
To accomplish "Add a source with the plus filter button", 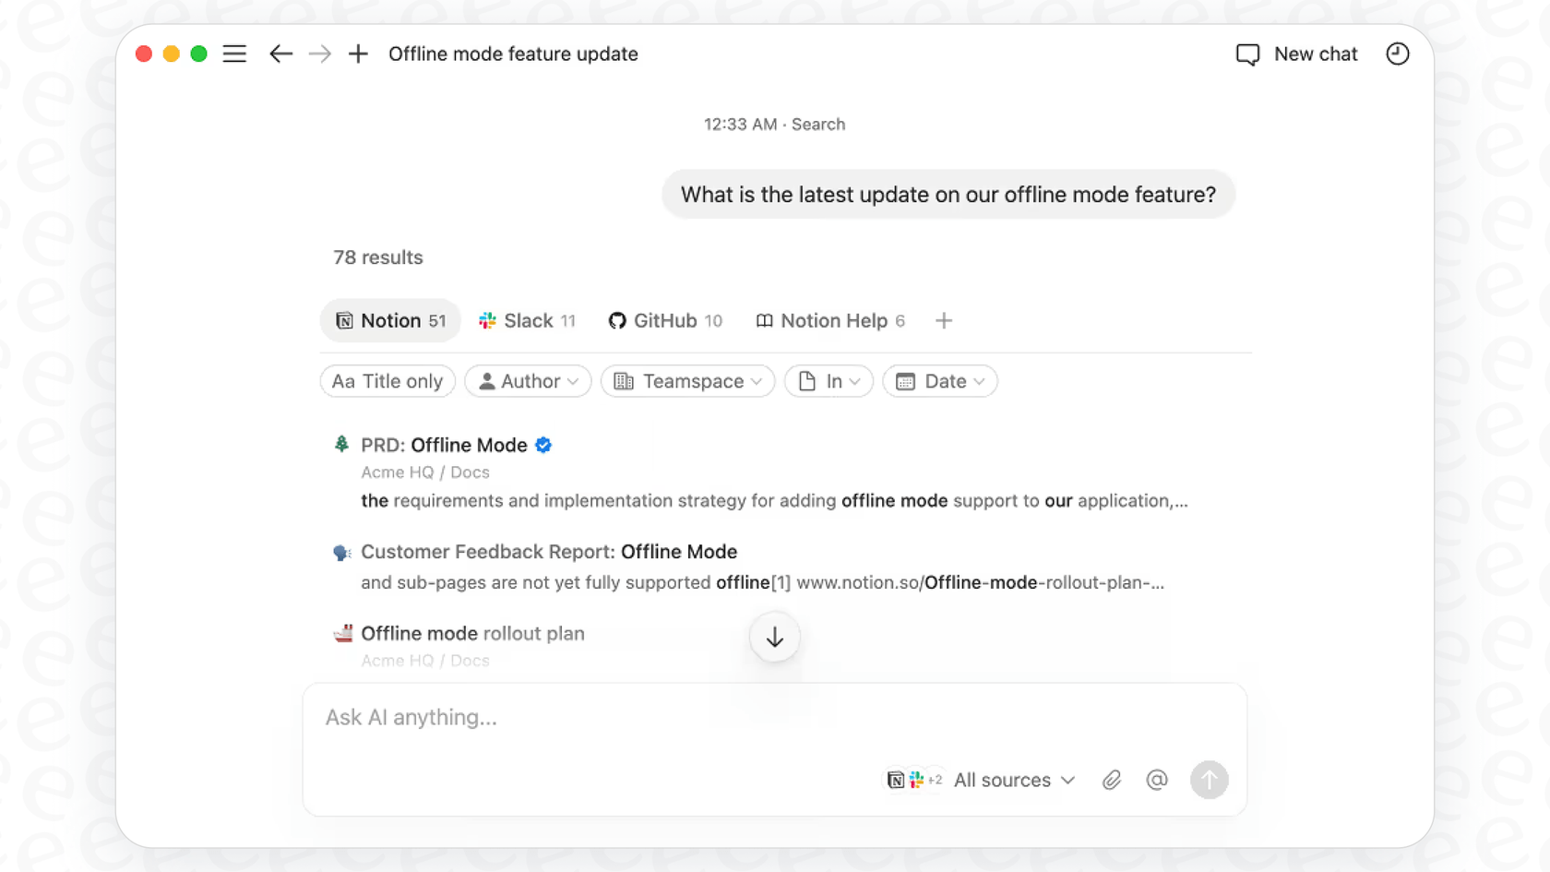I will point(943,320).
